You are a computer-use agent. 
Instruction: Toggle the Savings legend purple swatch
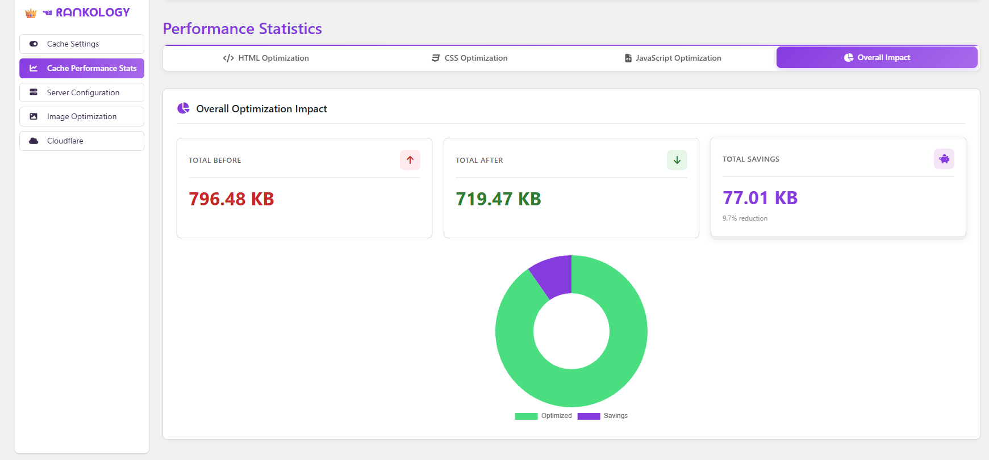[589, 416]
